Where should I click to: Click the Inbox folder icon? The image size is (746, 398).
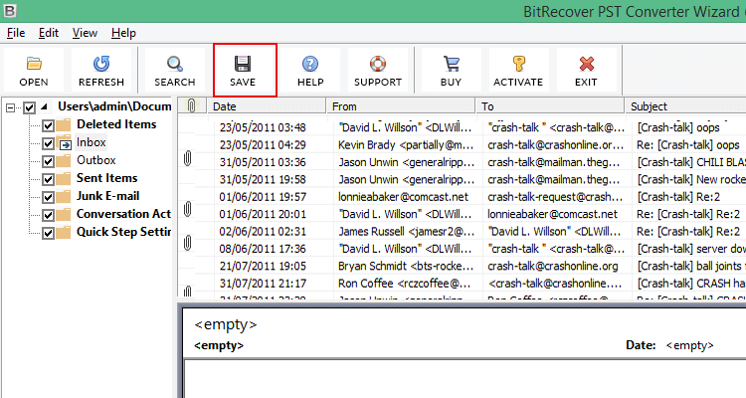[64, 143]
